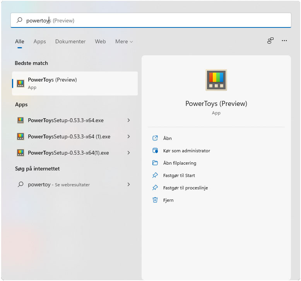Choose Fjern to uninstall

coord(168,200)
